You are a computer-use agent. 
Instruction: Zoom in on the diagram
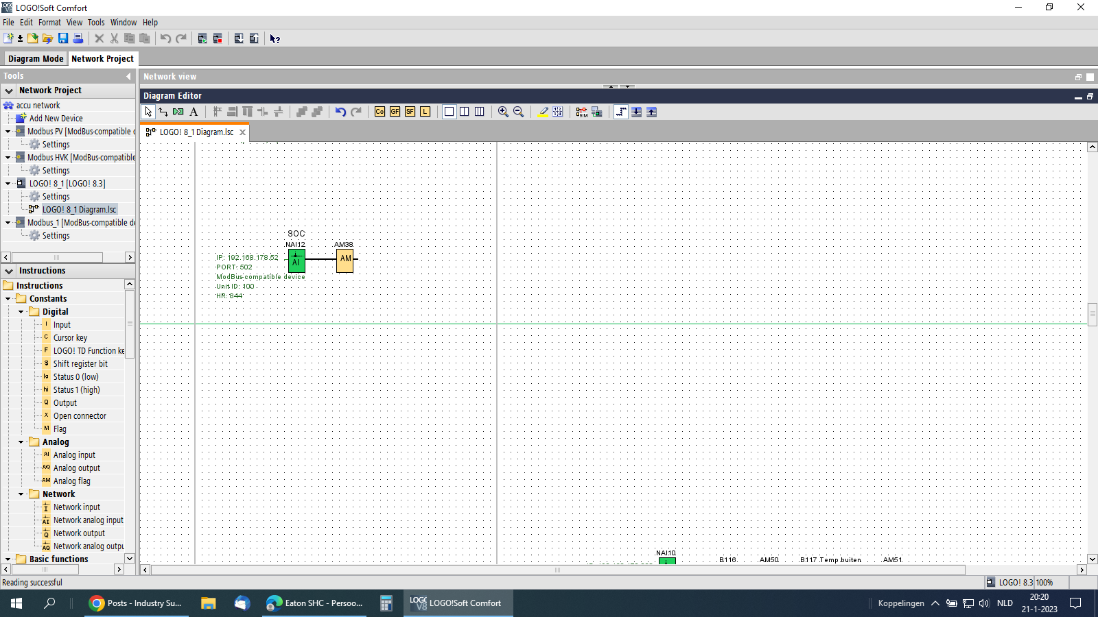click(503, 112)
